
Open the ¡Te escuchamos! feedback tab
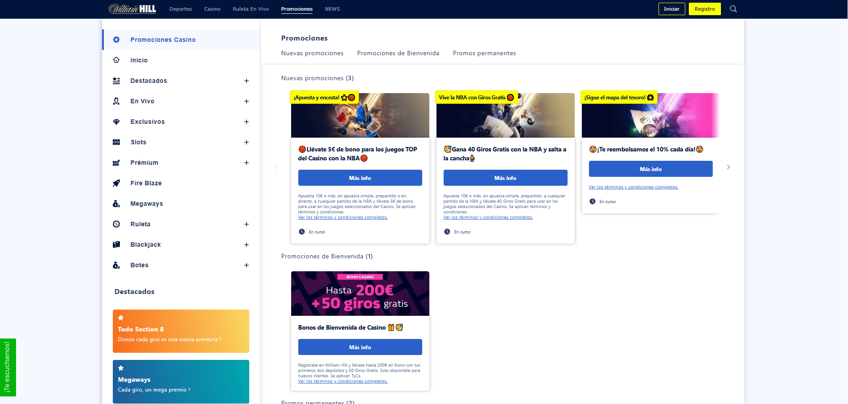pyautogui.click(x=8, y=367)
